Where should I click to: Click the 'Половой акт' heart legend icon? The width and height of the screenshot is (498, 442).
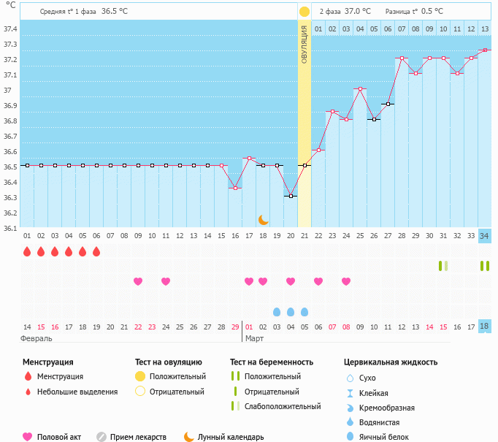(28, 437)
